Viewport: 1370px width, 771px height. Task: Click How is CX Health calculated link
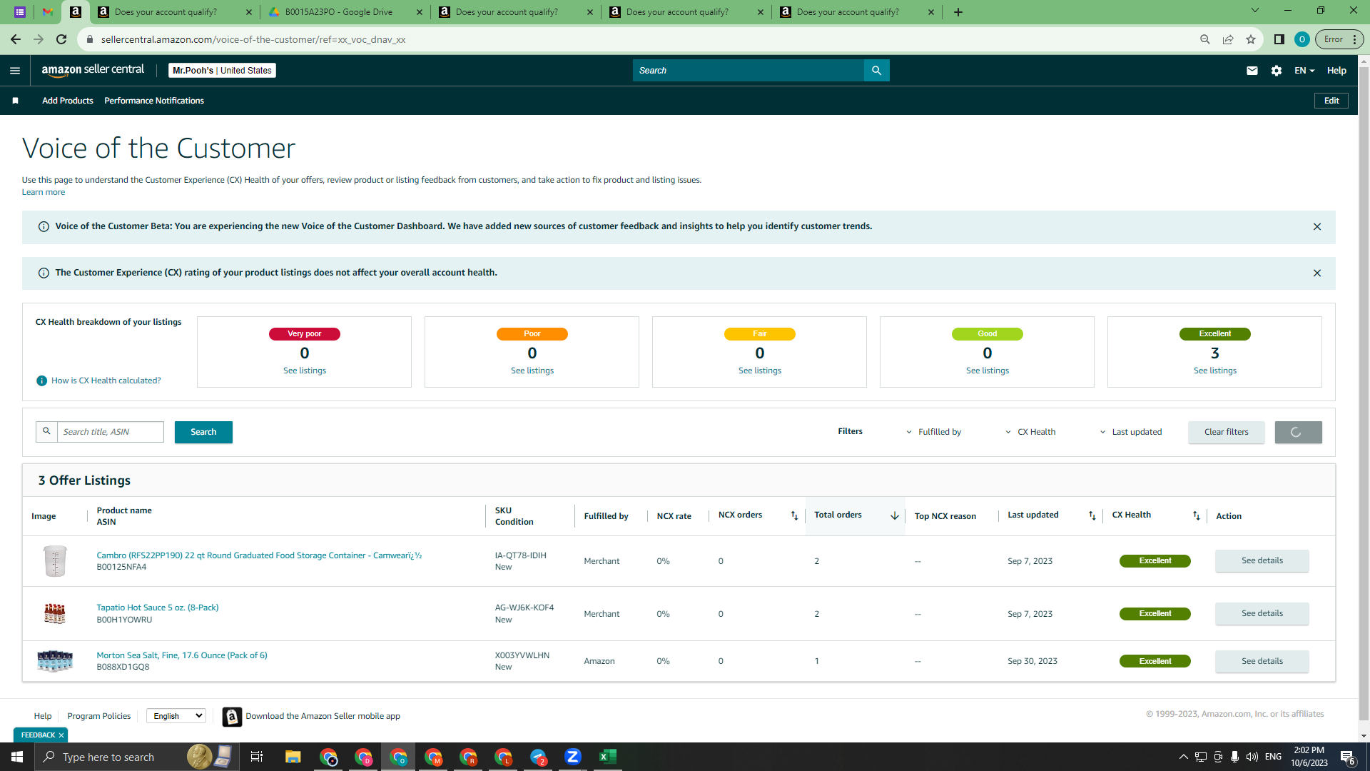pyautogui.click(x=106, y=381)
